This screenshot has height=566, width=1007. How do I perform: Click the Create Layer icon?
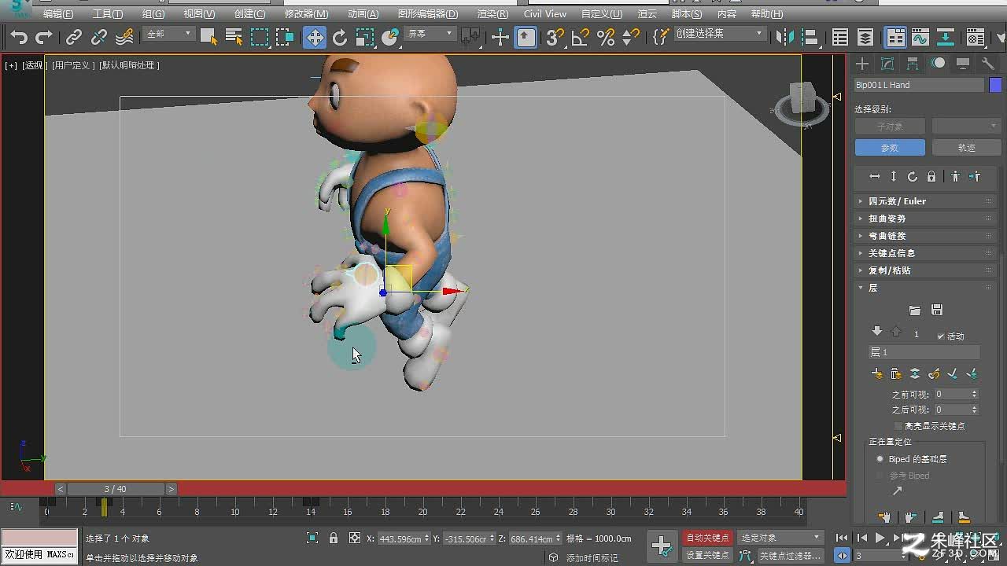click(877, 374)
